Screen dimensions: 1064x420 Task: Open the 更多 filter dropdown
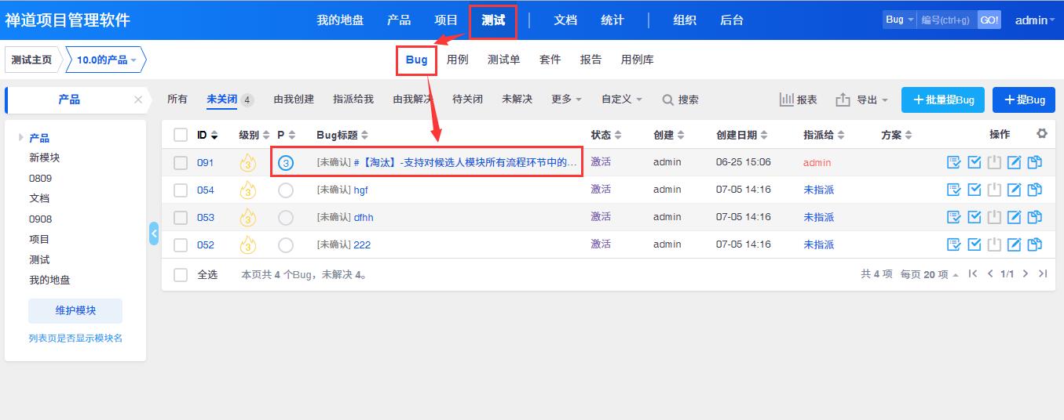click(566, 99)
